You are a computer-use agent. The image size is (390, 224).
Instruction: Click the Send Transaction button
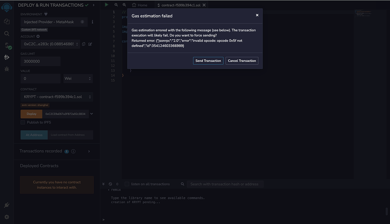pos(208,60)
